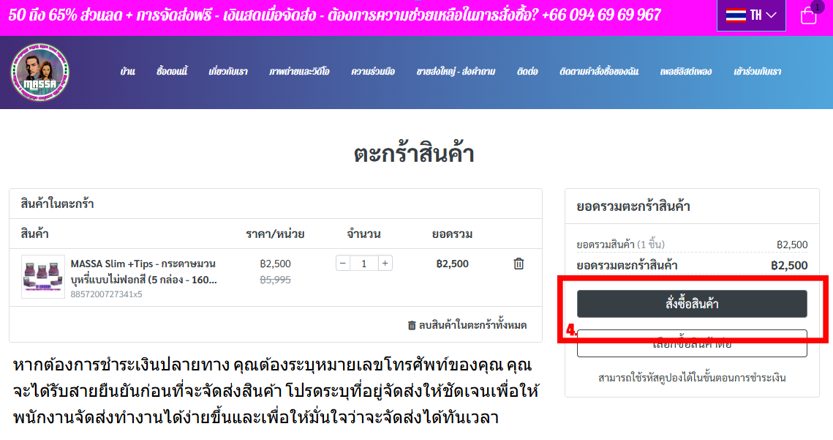Click the จำนวน column header

[x=364, y=234]
